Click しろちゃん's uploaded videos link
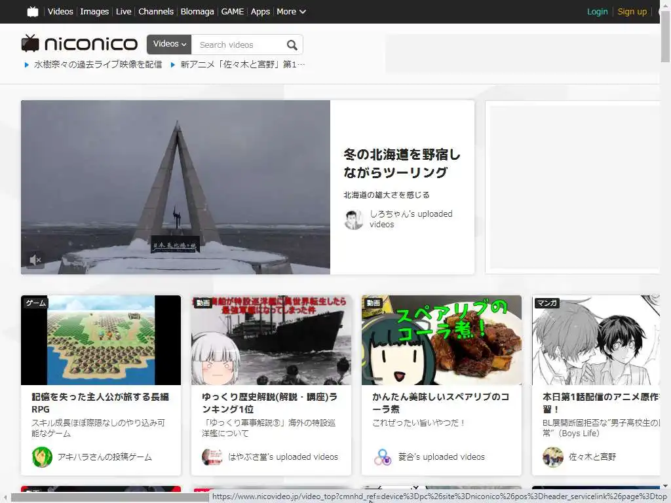The height and width of the screenshot is (503, 671). point(411,219)
